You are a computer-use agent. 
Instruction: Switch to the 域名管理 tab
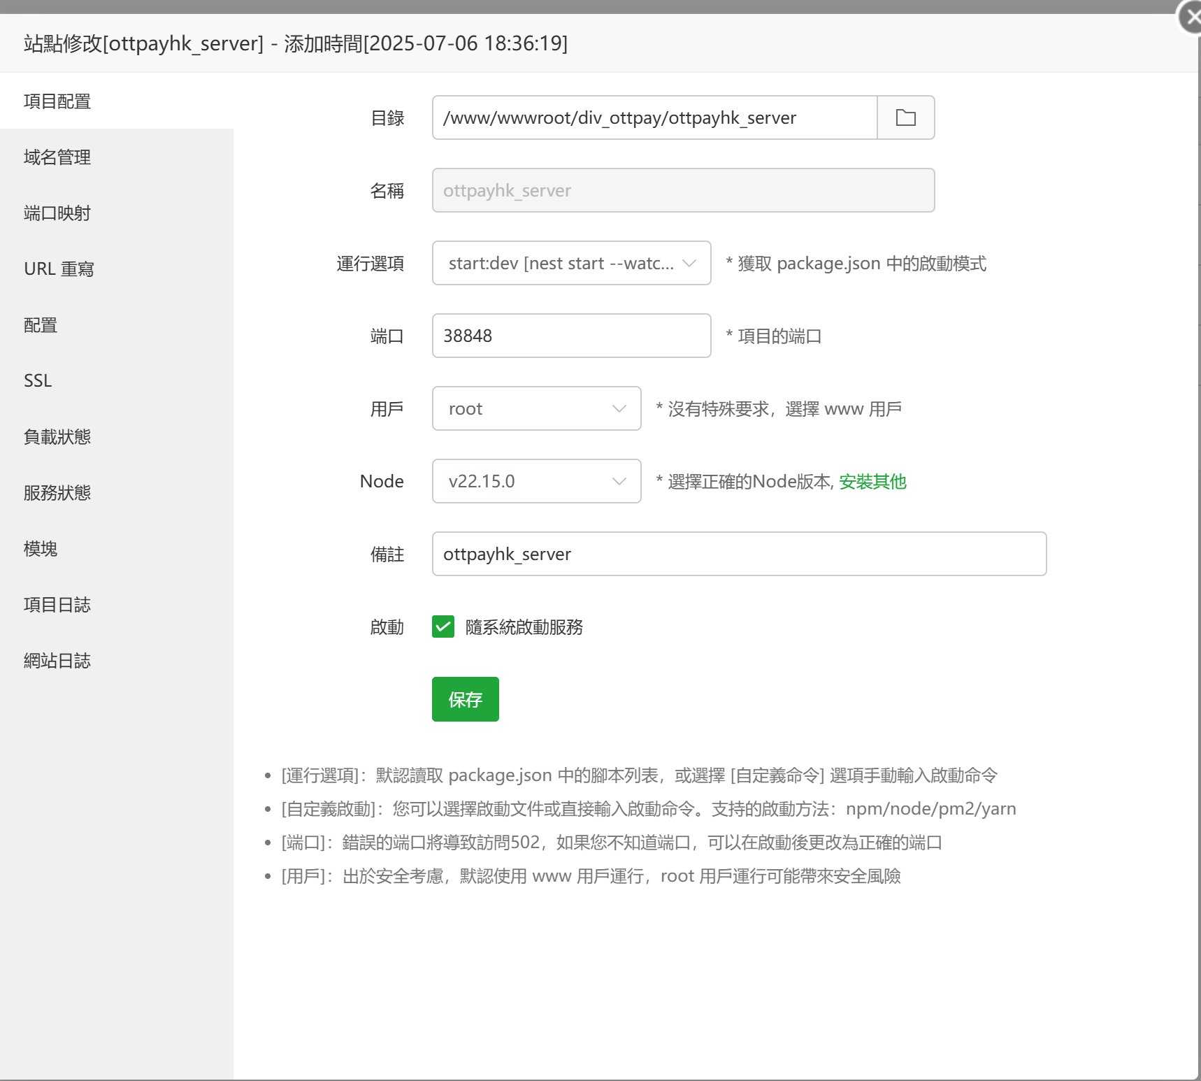coord(117,157)
